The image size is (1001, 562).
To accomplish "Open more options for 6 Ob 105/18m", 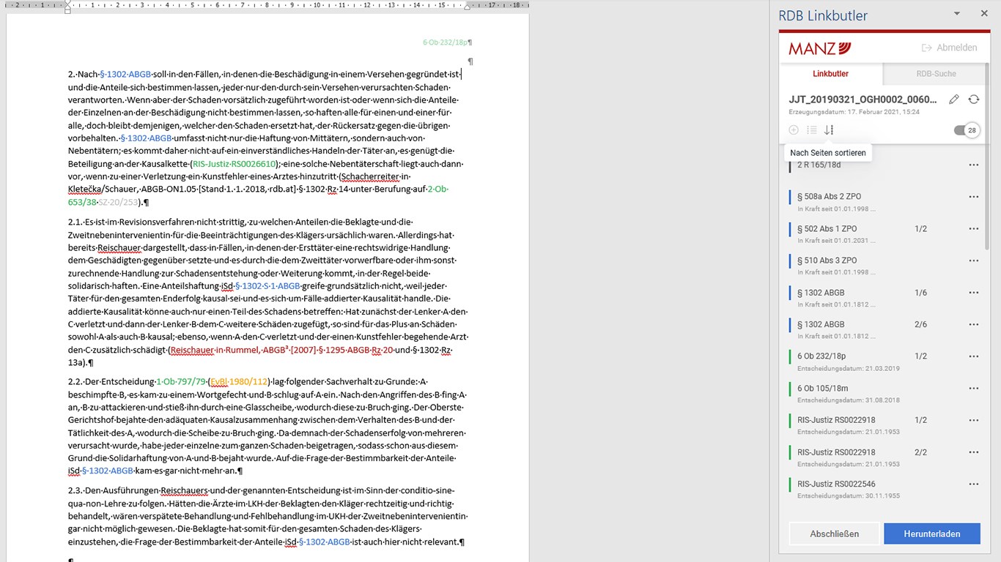I will tap(973, 389).
